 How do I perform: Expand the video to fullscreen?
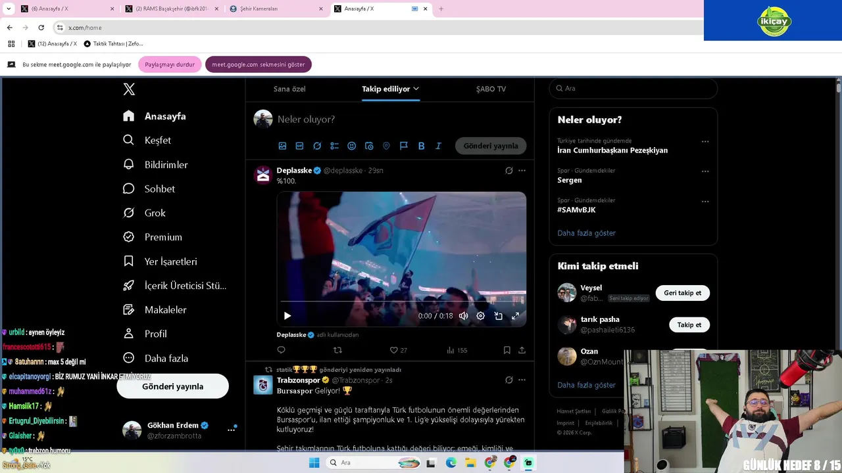[515, 316]
